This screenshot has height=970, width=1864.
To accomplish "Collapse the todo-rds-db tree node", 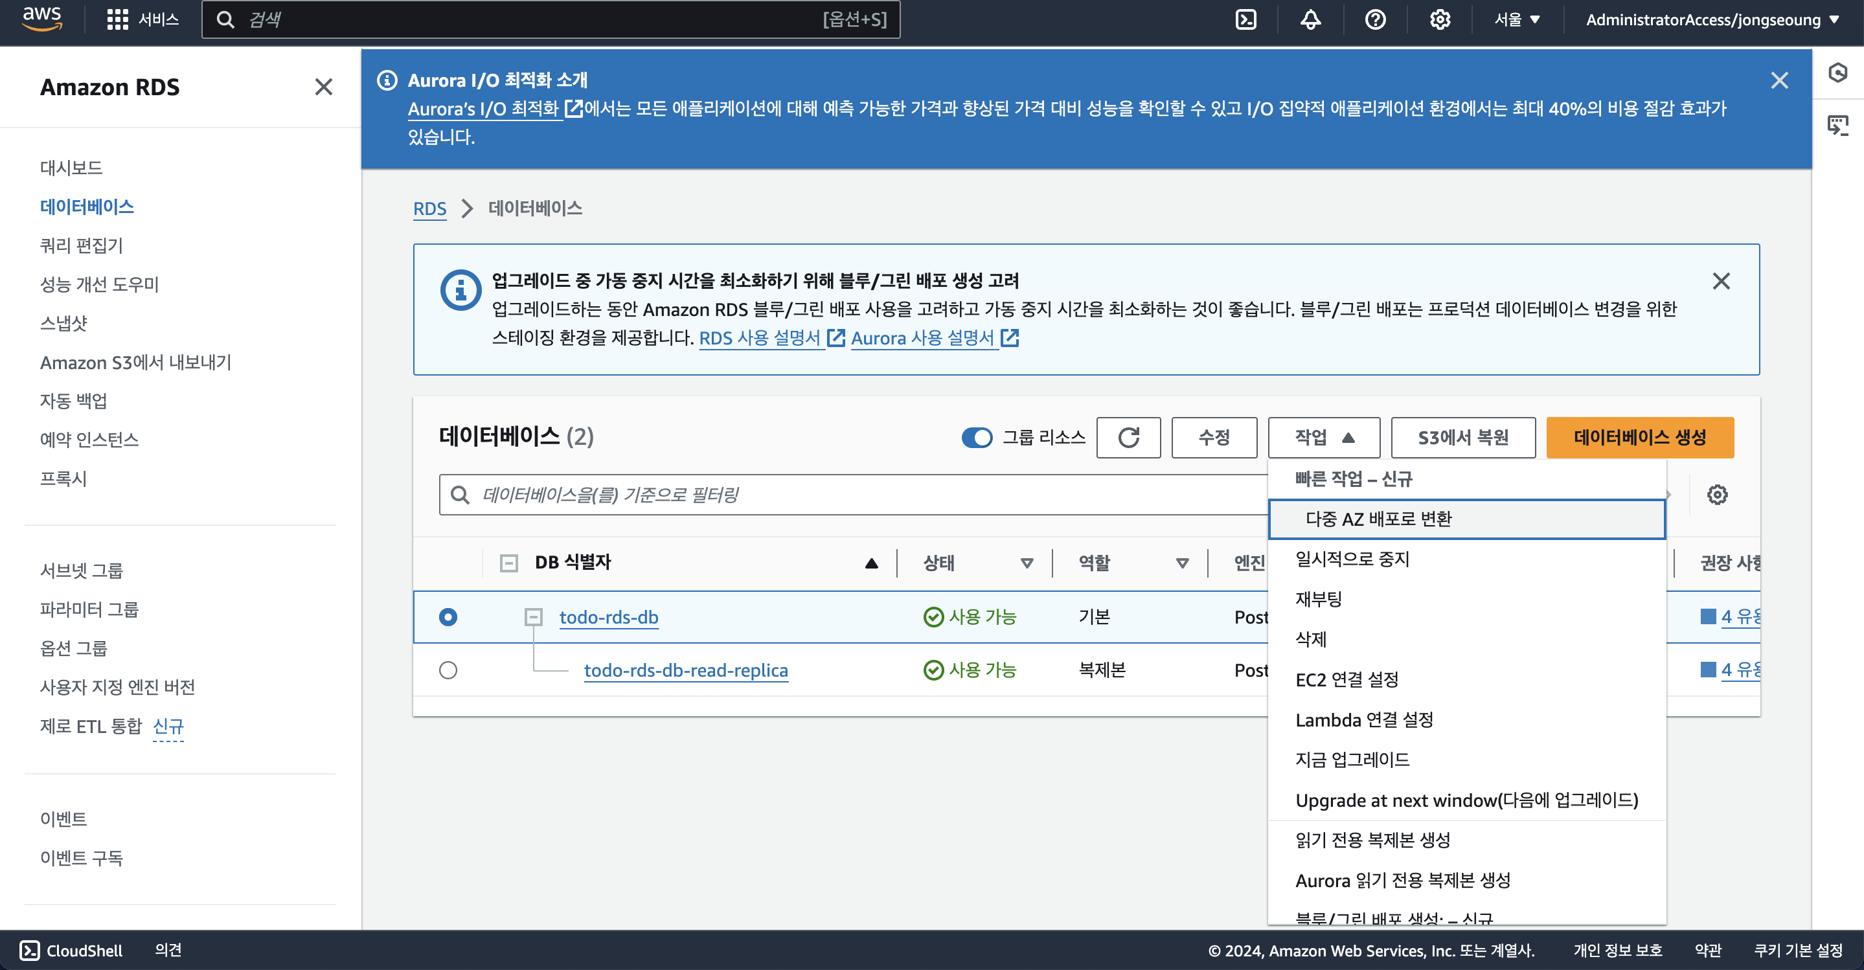I will click(533, 617).
